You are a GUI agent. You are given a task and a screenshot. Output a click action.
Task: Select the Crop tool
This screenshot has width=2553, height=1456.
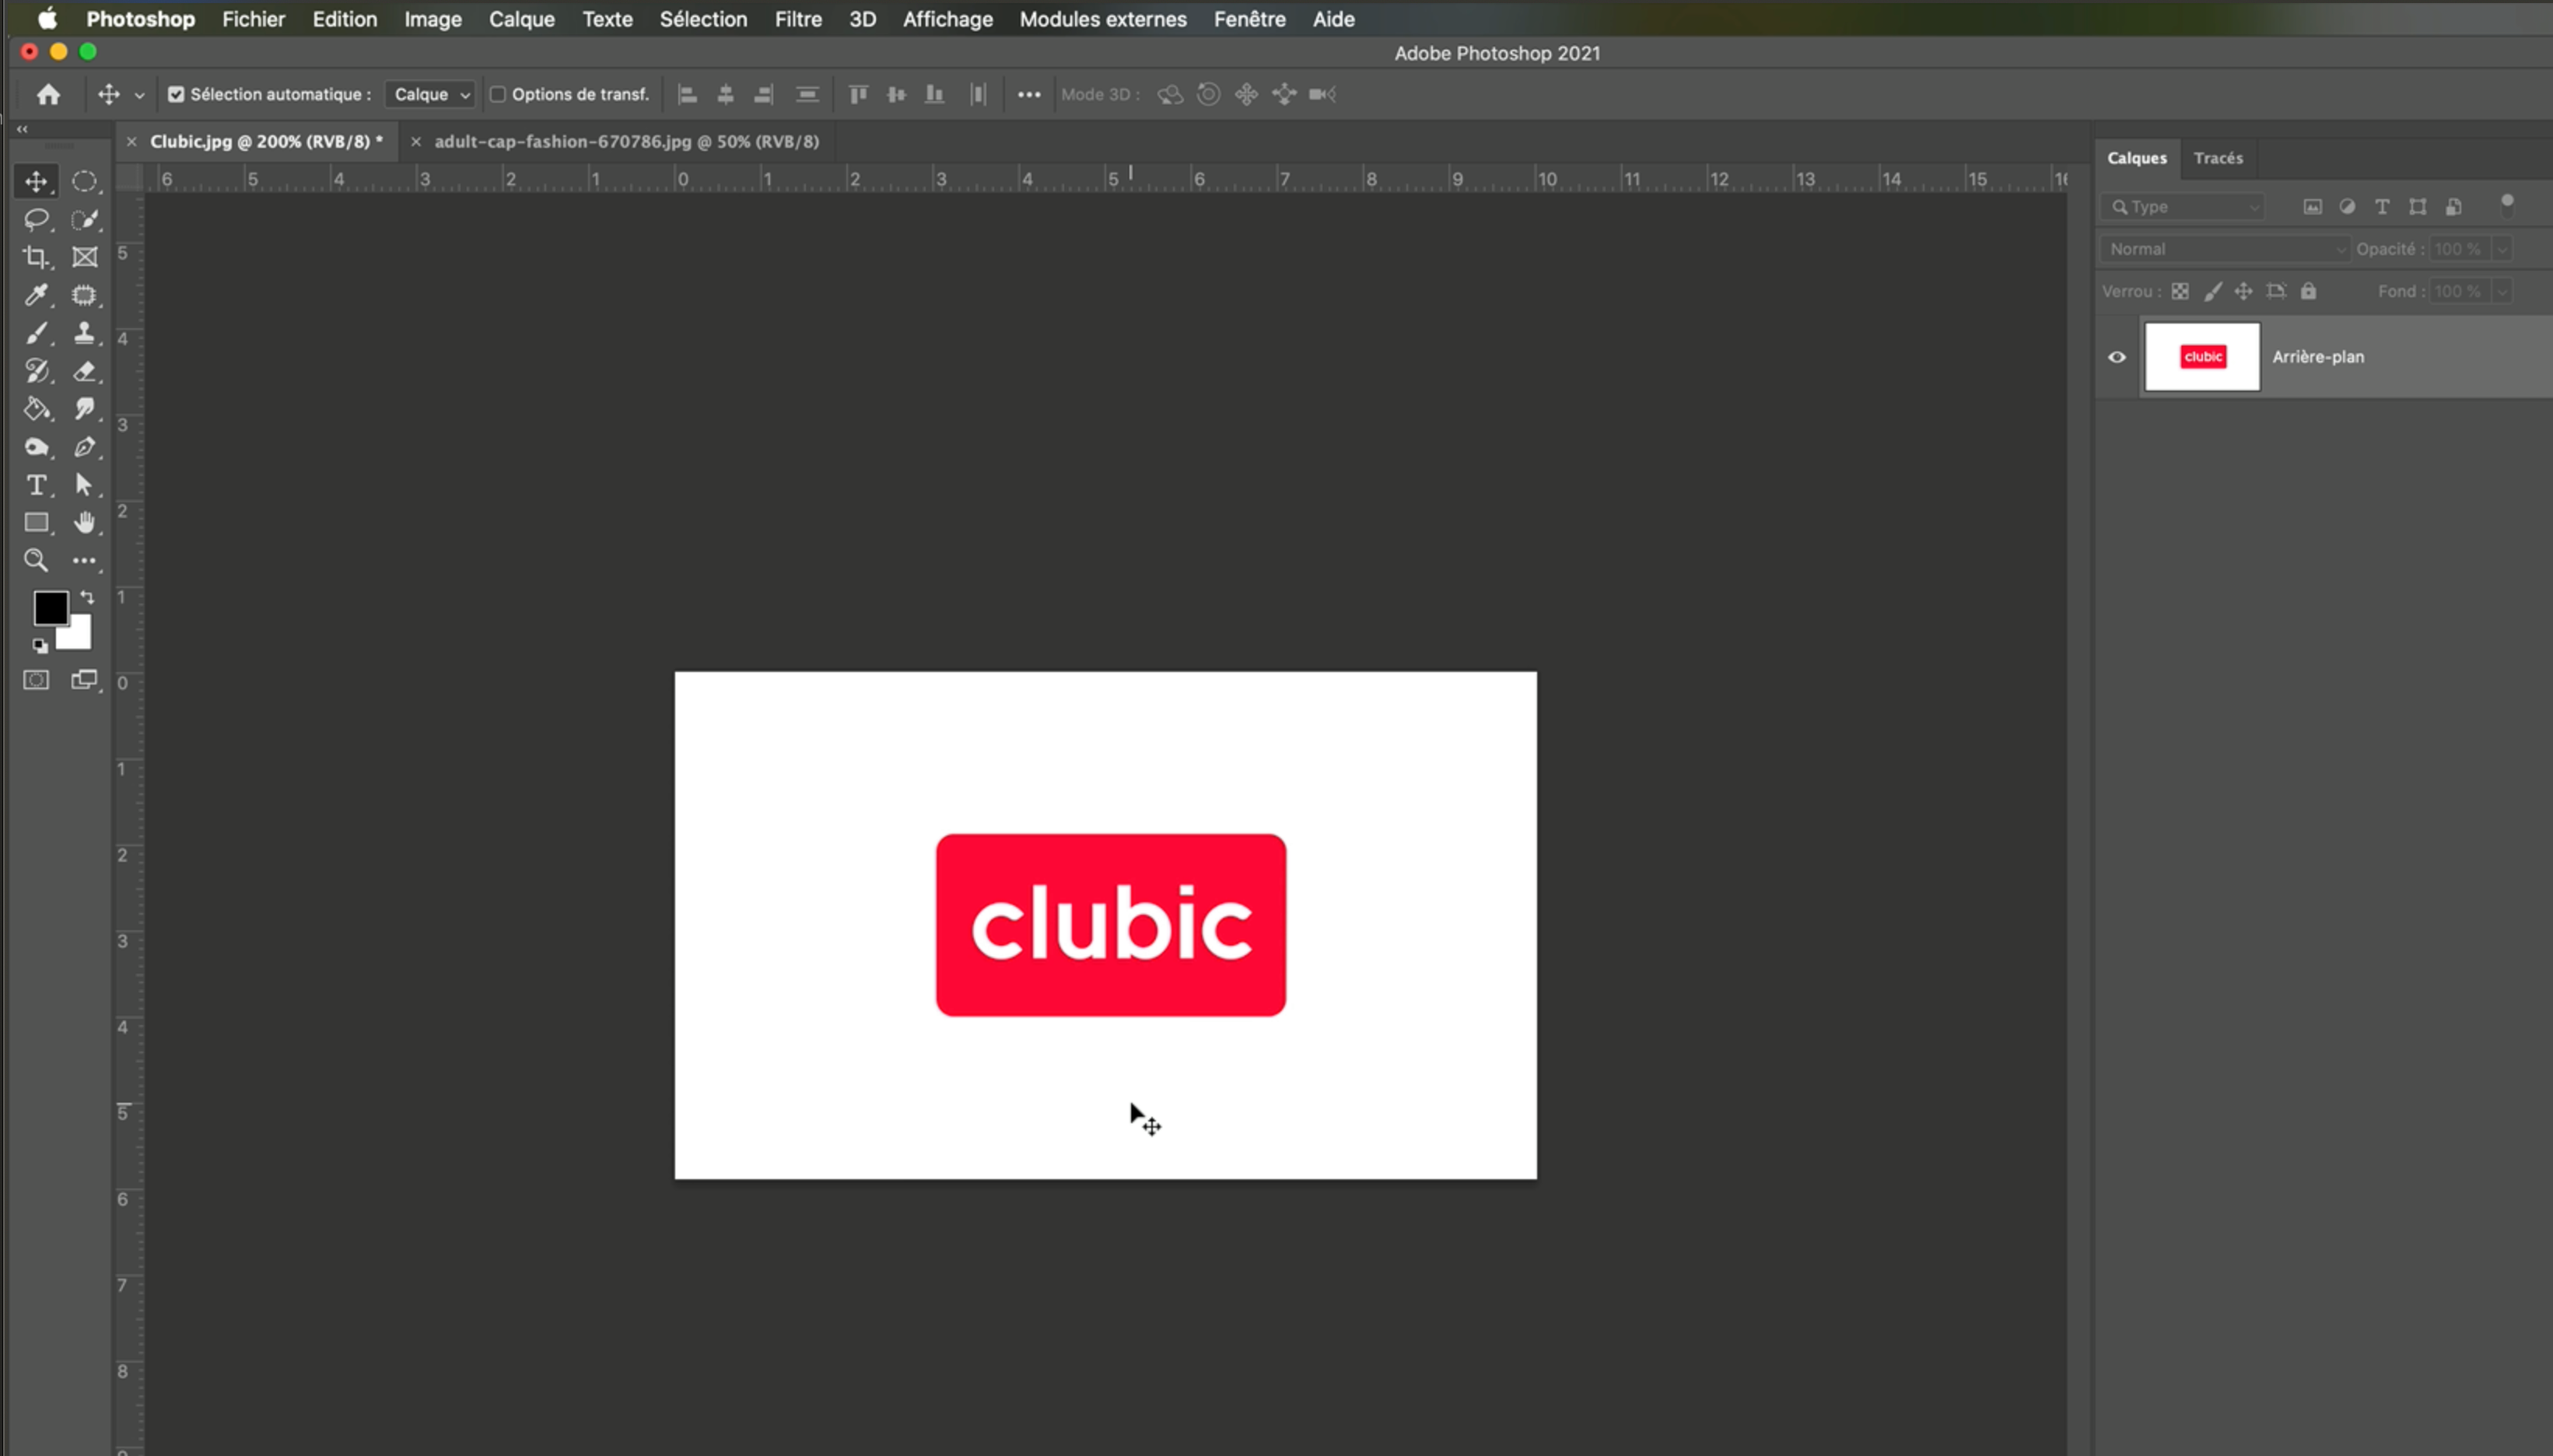[36, 257]
